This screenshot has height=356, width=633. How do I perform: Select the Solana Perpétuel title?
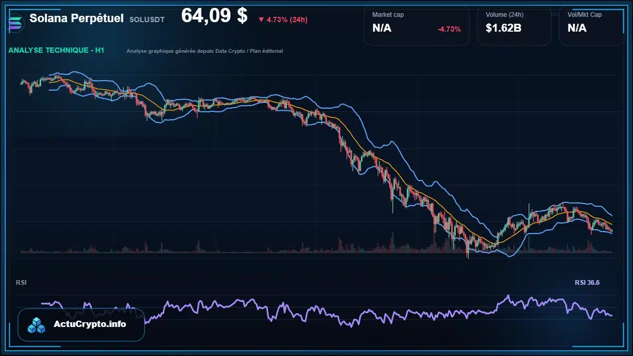click(x=77, y=18)
